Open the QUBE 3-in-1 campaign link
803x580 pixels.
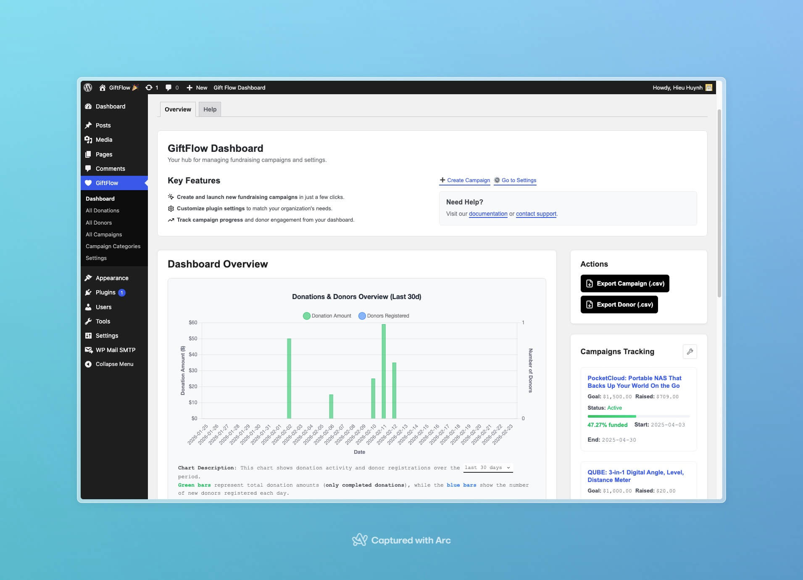point(636,476)
